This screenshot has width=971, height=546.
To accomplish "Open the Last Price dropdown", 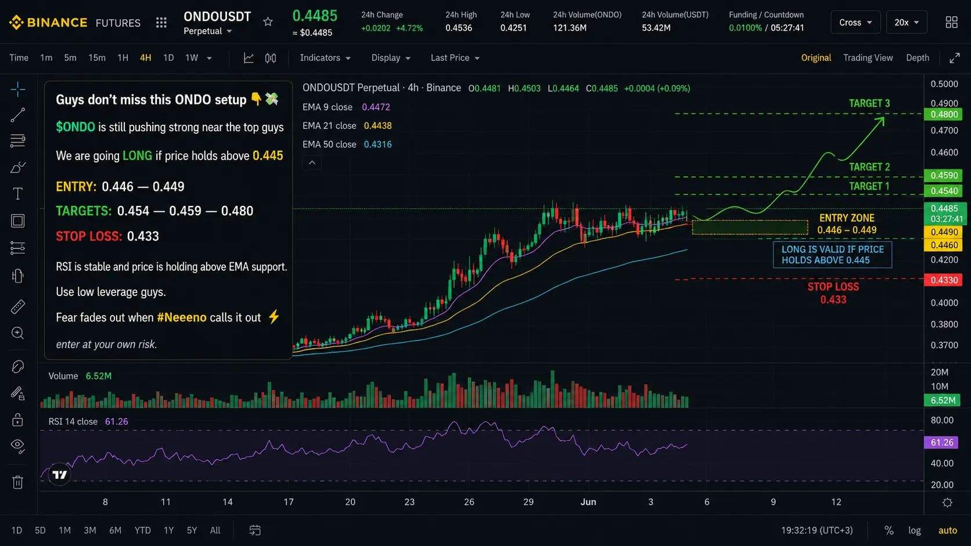I will (455, 58).
